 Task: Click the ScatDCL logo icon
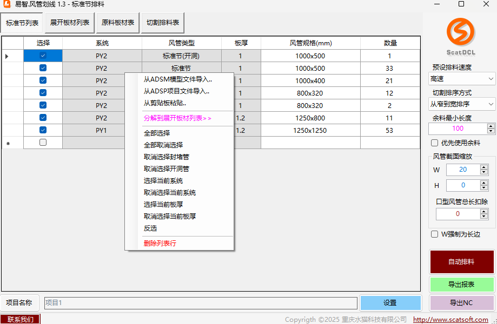461,32
